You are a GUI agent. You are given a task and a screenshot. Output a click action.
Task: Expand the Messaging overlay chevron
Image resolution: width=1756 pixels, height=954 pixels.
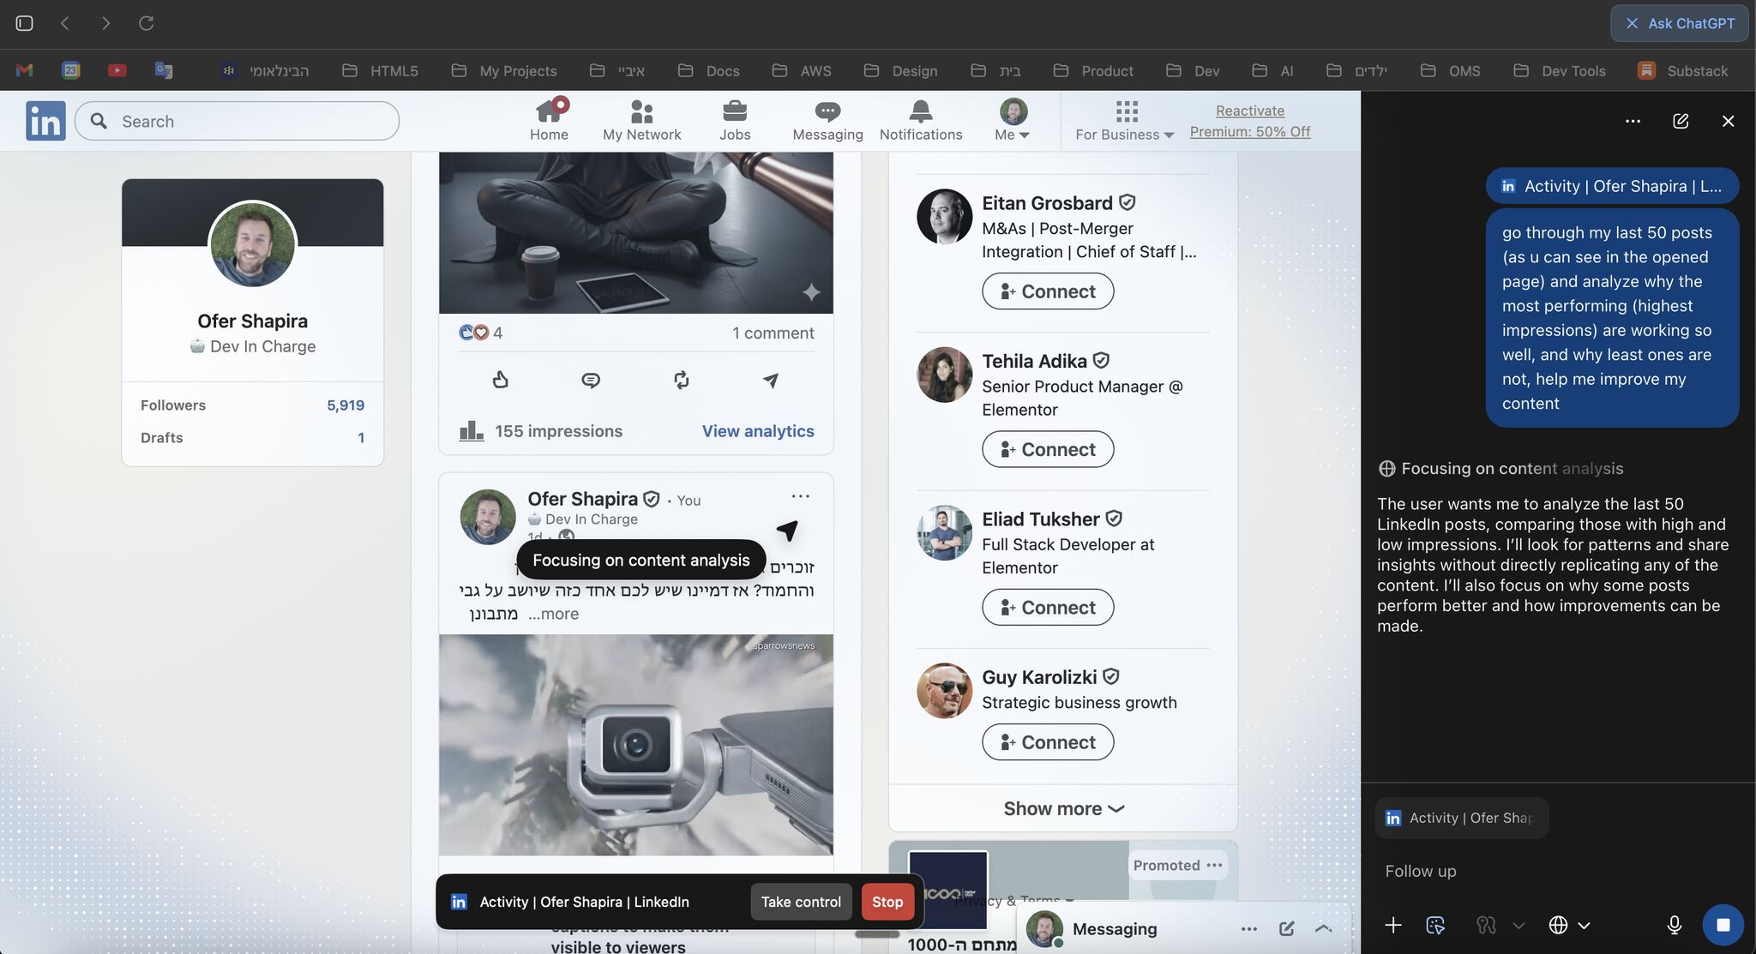pyautogui.click(x=1323, y=928)
